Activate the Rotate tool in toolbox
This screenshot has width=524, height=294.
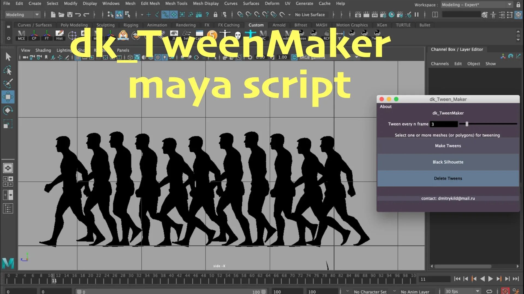[x=8, y=110]
